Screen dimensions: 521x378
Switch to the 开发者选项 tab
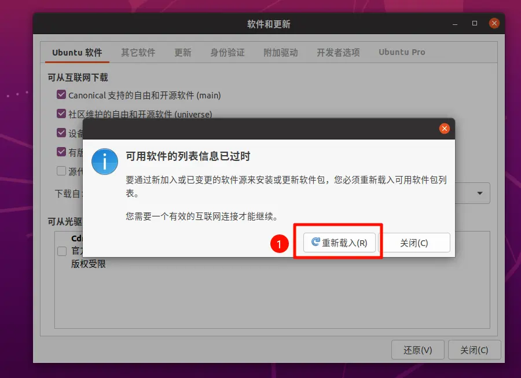(338, 53)
